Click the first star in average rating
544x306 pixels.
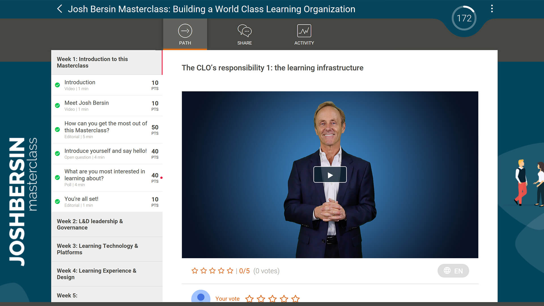(x=195, y=271)
